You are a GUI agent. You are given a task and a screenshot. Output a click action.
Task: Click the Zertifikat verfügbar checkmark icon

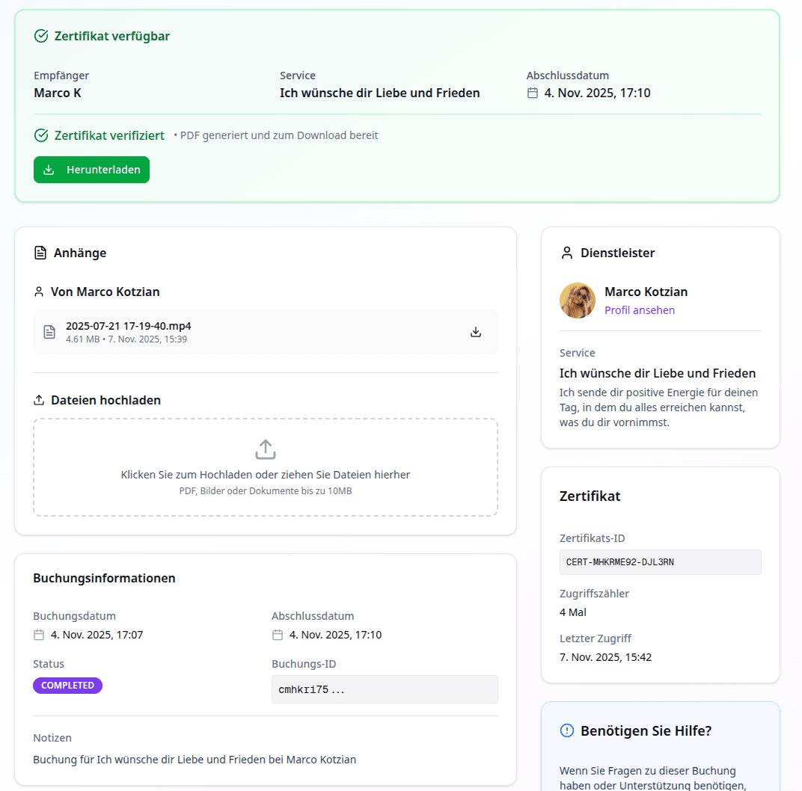coord(41,36)
